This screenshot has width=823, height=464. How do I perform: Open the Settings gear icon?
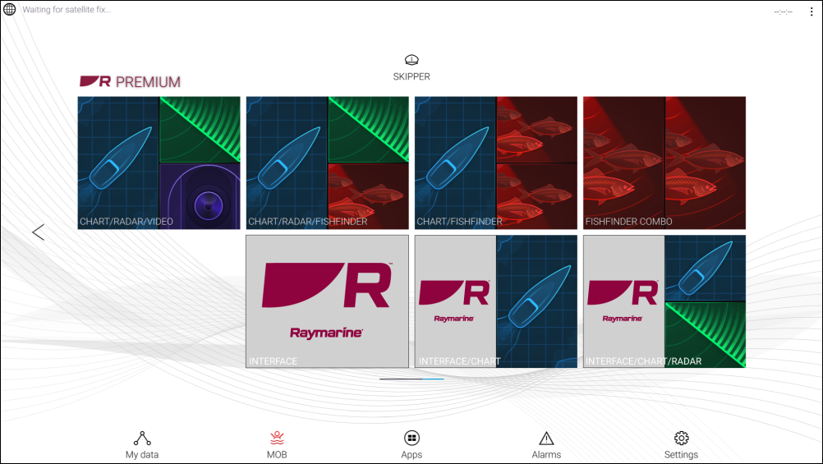click(x=681, y=439)
